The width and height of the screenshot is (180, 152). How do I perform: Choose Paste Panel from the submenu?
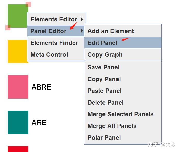105,91
